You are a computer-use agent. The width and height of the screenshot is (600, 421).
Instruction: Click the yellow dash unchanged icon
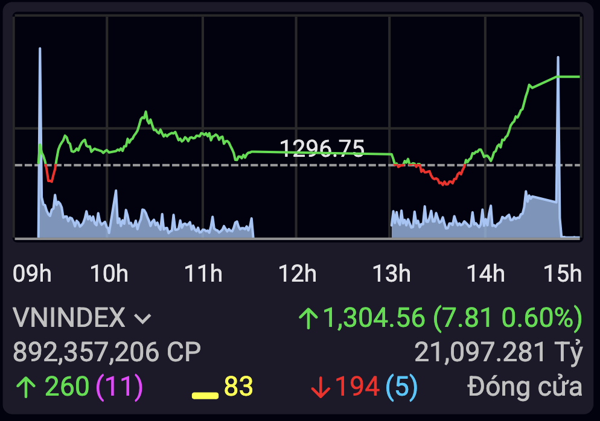[205, 396]
